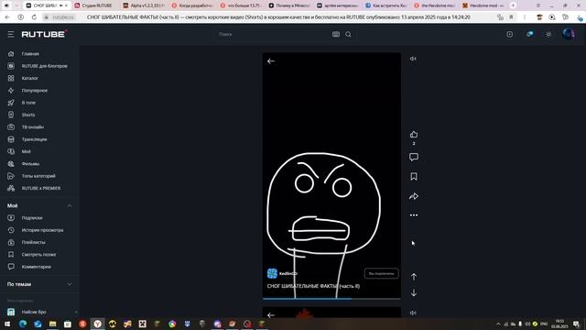The width and height of the screenshot is (586, 330).
Task: Open Плейлисты in the sidebar
Action: click(x=33, y=242)
